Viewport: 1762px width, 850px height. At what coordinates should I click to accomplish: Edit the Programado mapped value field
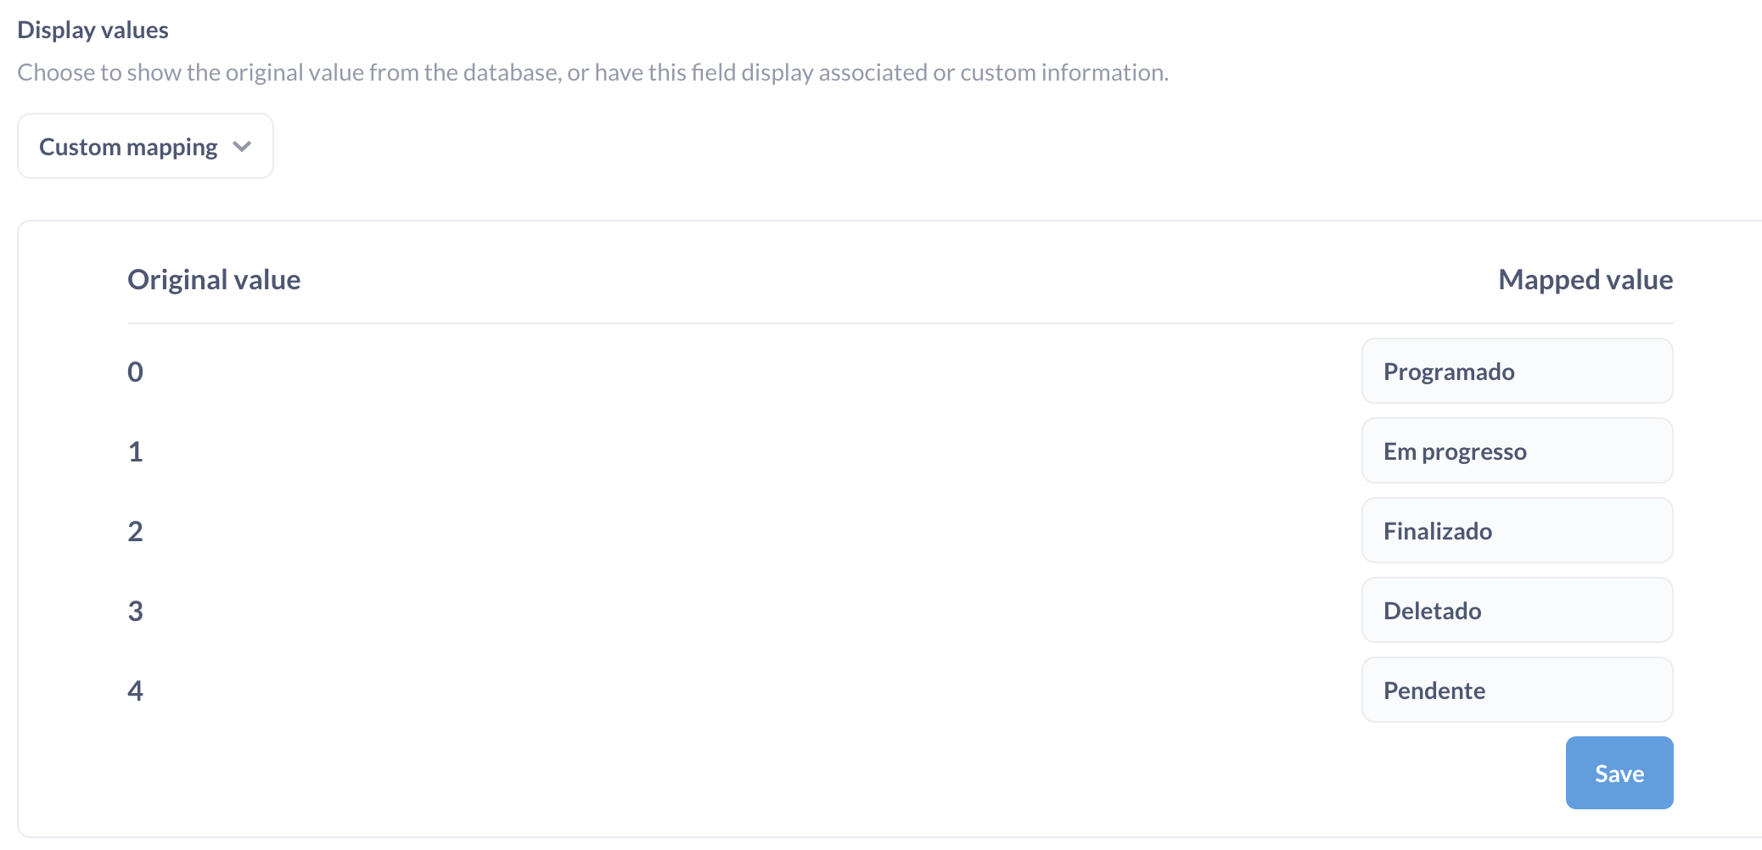point(1516,371)
